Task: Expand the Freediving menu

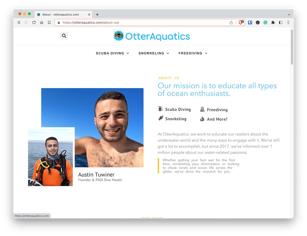Action: tap(193, 53)
